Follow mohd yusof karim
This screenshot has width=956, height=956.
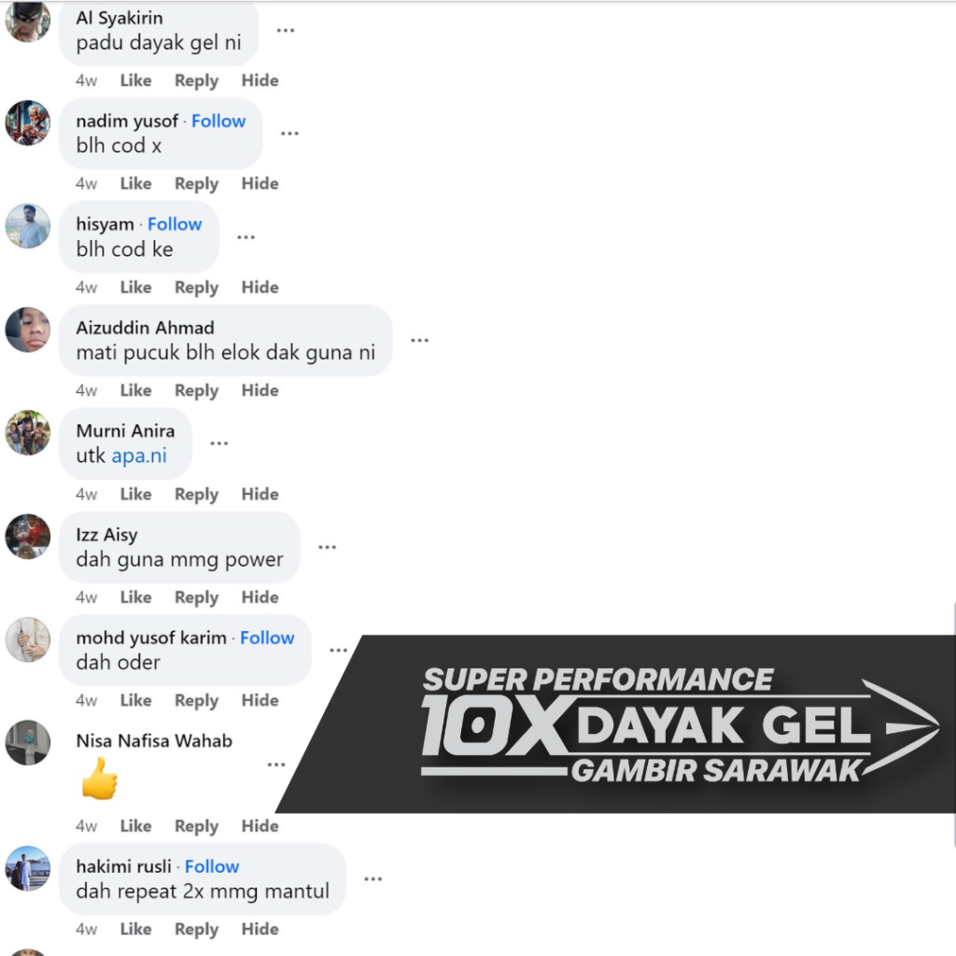tap(267, 638)
